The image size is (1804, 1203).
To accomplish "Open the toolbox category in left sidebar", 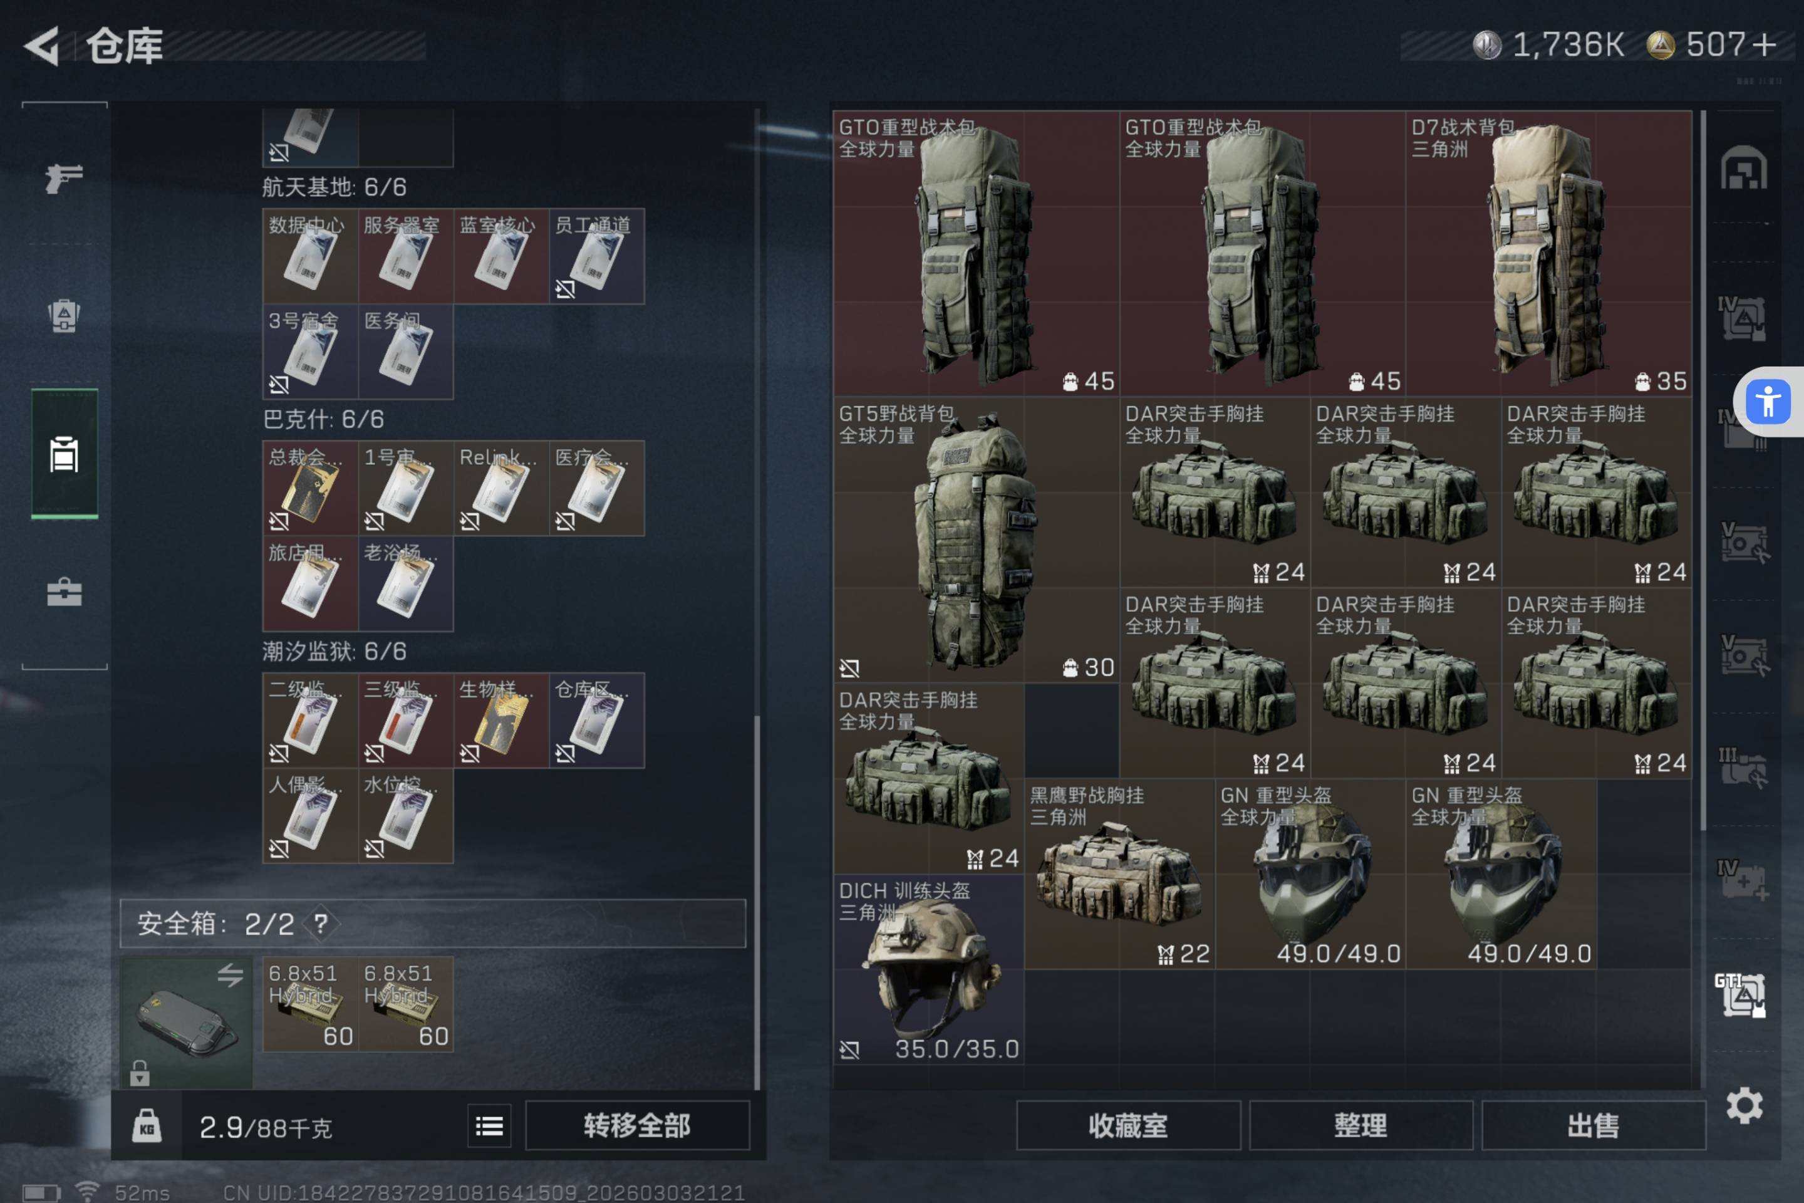I will (64, 591).
